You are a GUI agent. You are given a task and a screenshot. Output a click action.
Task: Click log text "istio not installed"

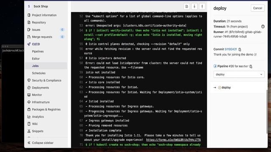[100, 72]
